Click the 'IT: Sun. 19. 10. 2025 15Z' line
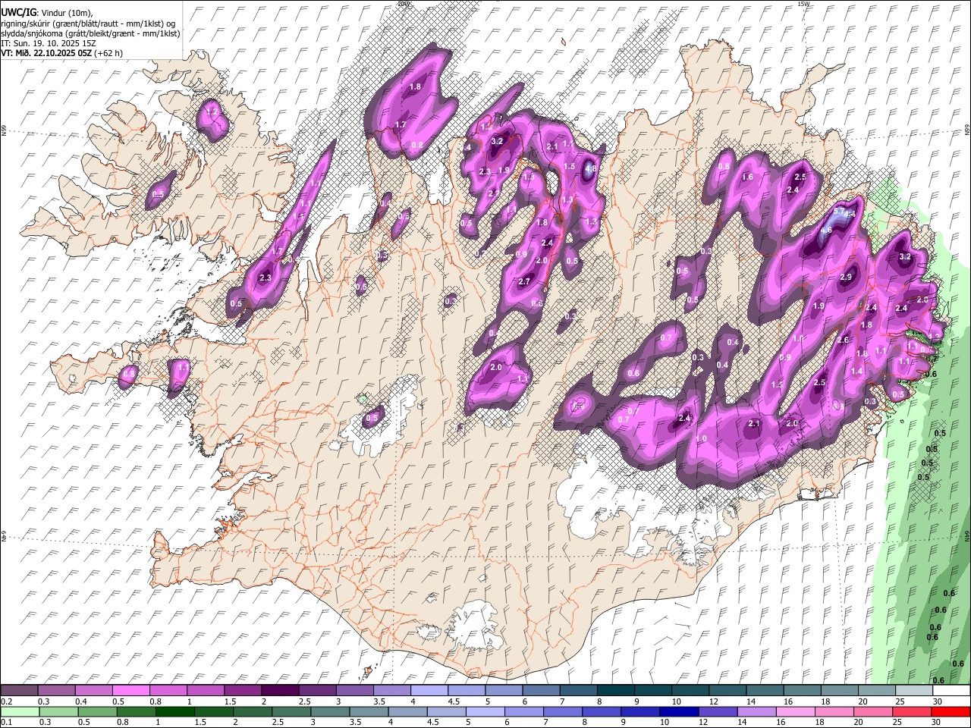The height and width of the screenshot is (728, 971). click(49, 43)
